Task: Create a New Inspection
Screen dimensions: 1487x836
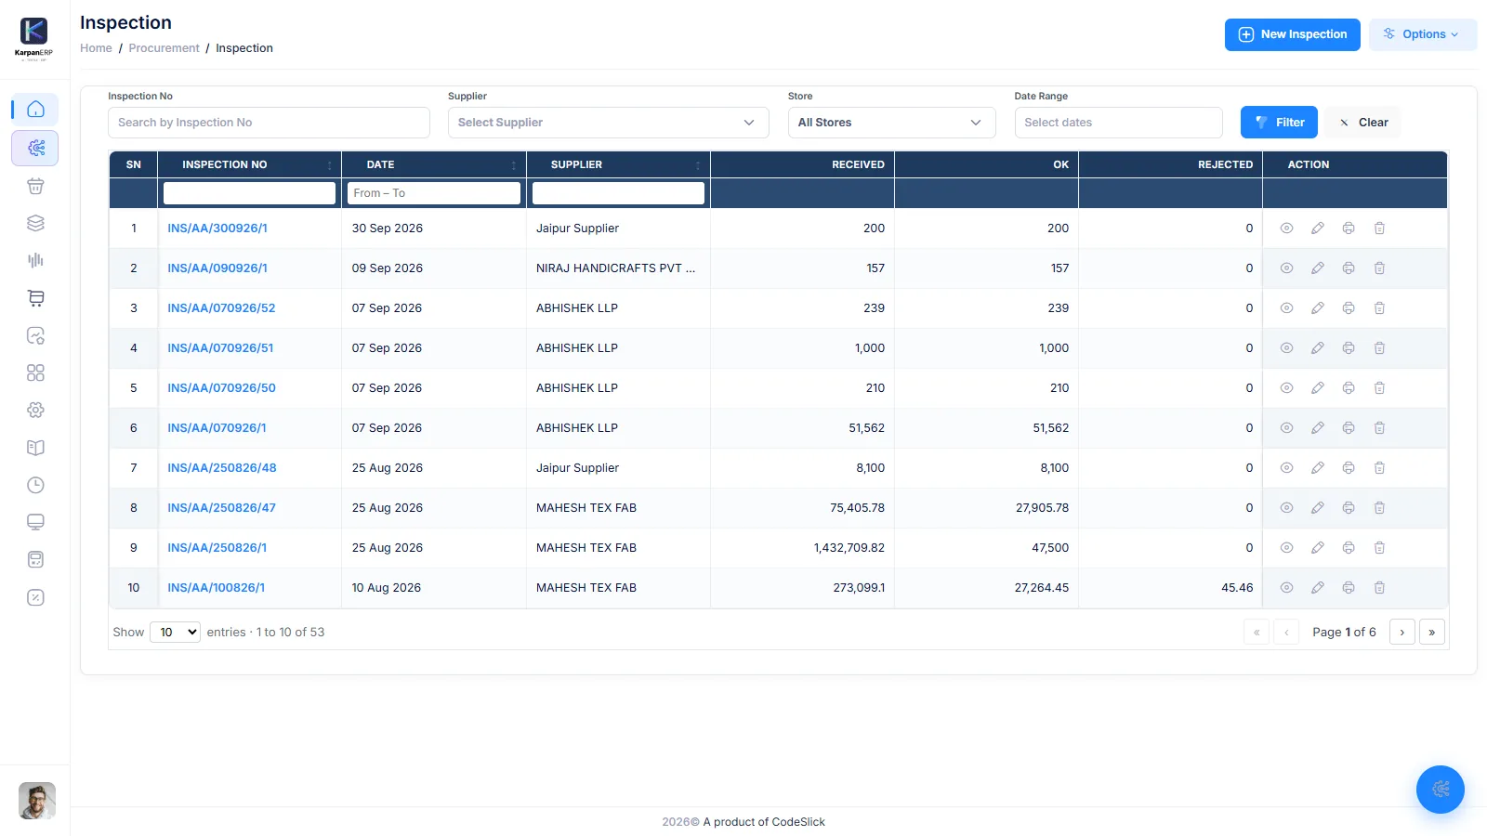Action: click(x=1292, y=34)
